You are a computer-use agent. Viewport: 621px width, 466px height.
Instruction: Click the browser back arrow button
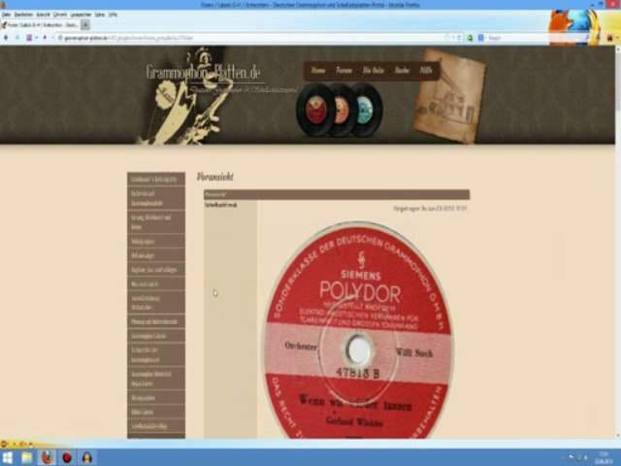click(7, 38)
